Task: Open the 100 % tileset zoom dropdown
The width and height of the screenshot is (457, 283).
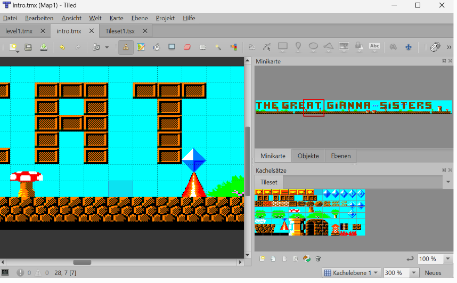Action: (434, 259)
